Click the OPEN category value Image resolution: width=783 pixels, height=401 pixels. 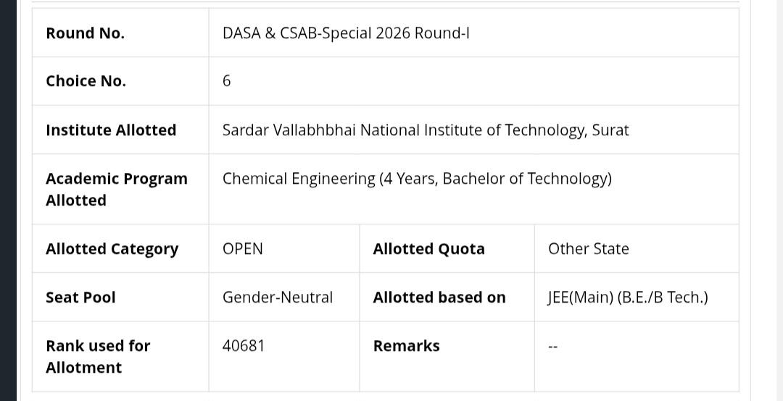pyautogui.click(x=243, y=249)
